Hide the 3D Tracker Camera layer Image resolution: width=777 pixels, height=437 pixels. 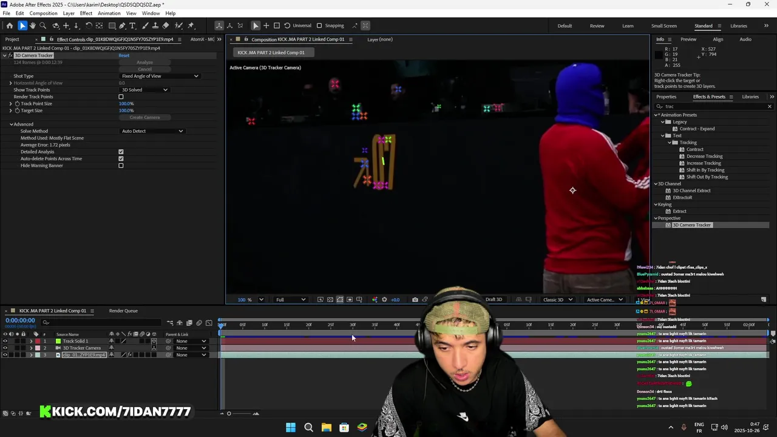5,348
